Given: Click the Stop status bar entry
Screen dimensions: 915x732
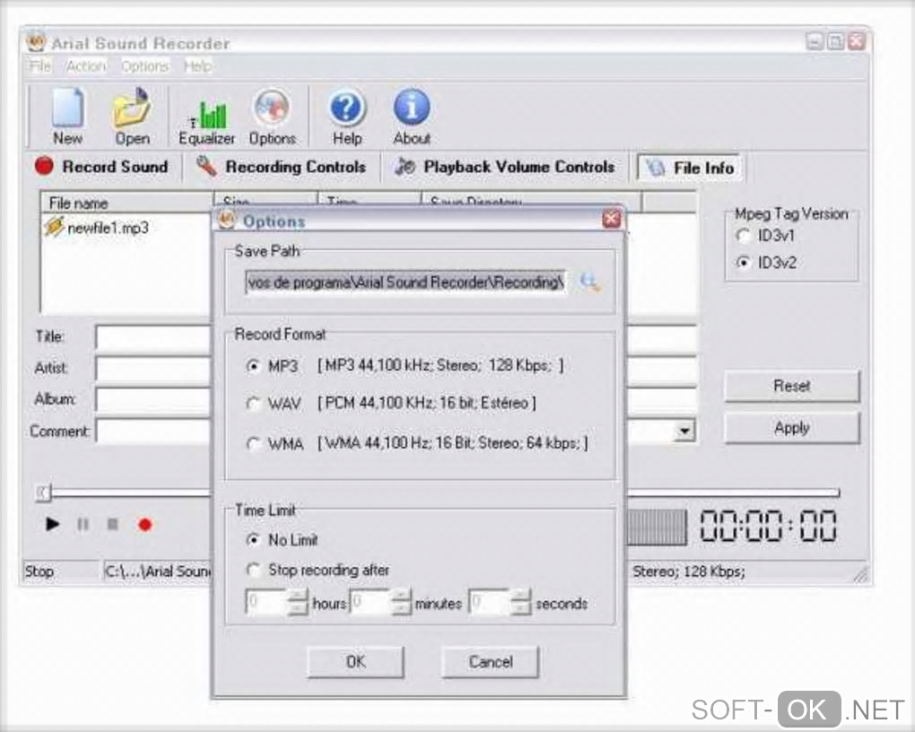Looking at the screenshot, I should coord(61,571).
